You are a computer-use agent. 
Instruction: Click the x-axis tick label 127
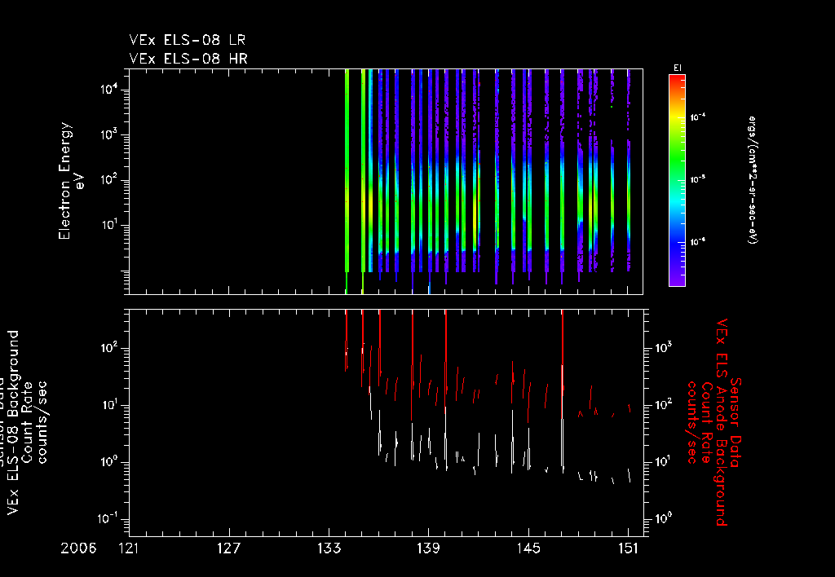coord(228,548)
